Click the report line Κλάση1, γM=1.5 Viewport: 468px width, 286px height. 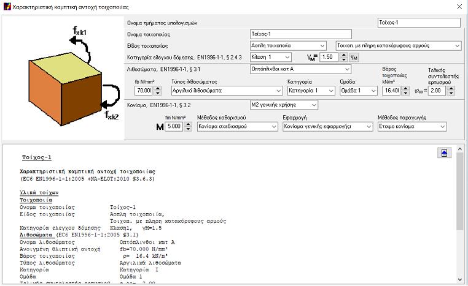pyautogui.click(x=136, y=228)
